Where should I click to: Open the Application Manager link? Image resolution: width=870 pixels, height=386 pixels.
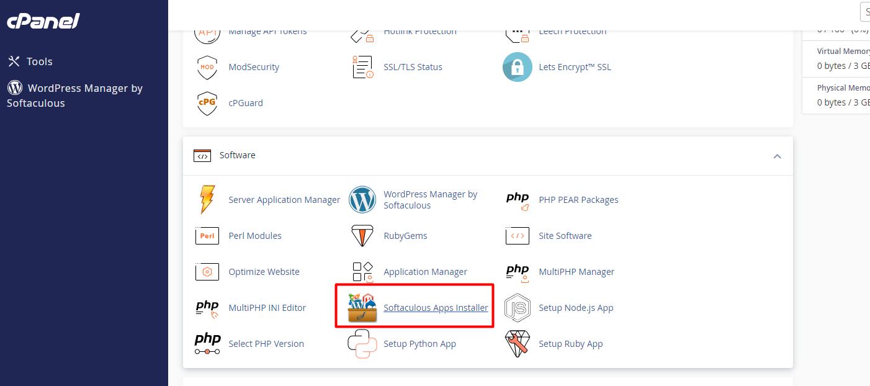[425, 272]
